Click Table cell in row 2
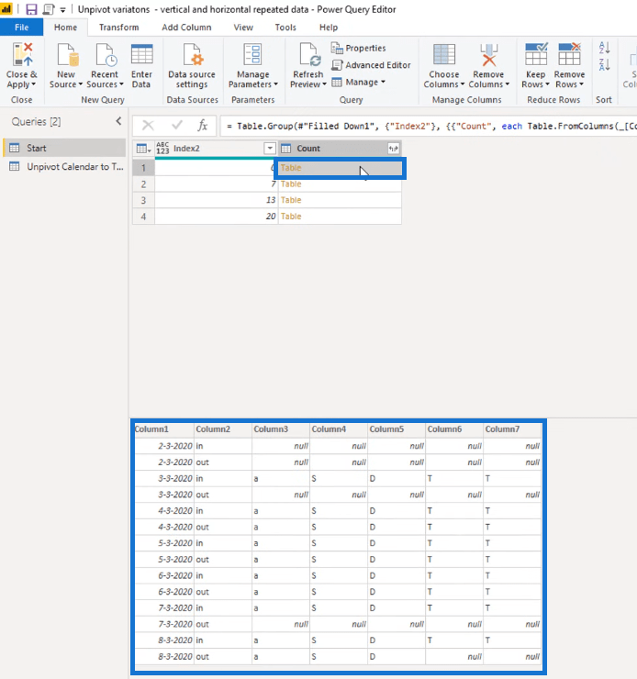The height and width of the screenshot is (679, 637). 340,184
